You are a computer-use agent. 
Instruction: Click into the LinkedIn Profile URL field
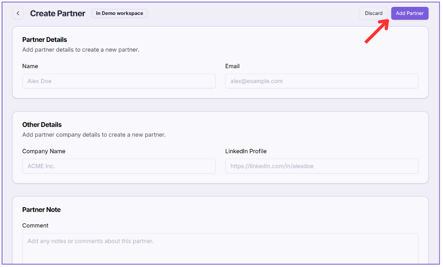pyautogui.click(x=321, y=166)
